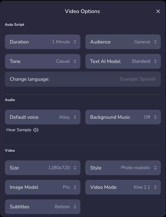The width and height of the screenshot is (166, 217).
Task: Open the Duration chevron icon
Action: coord(74,42)
